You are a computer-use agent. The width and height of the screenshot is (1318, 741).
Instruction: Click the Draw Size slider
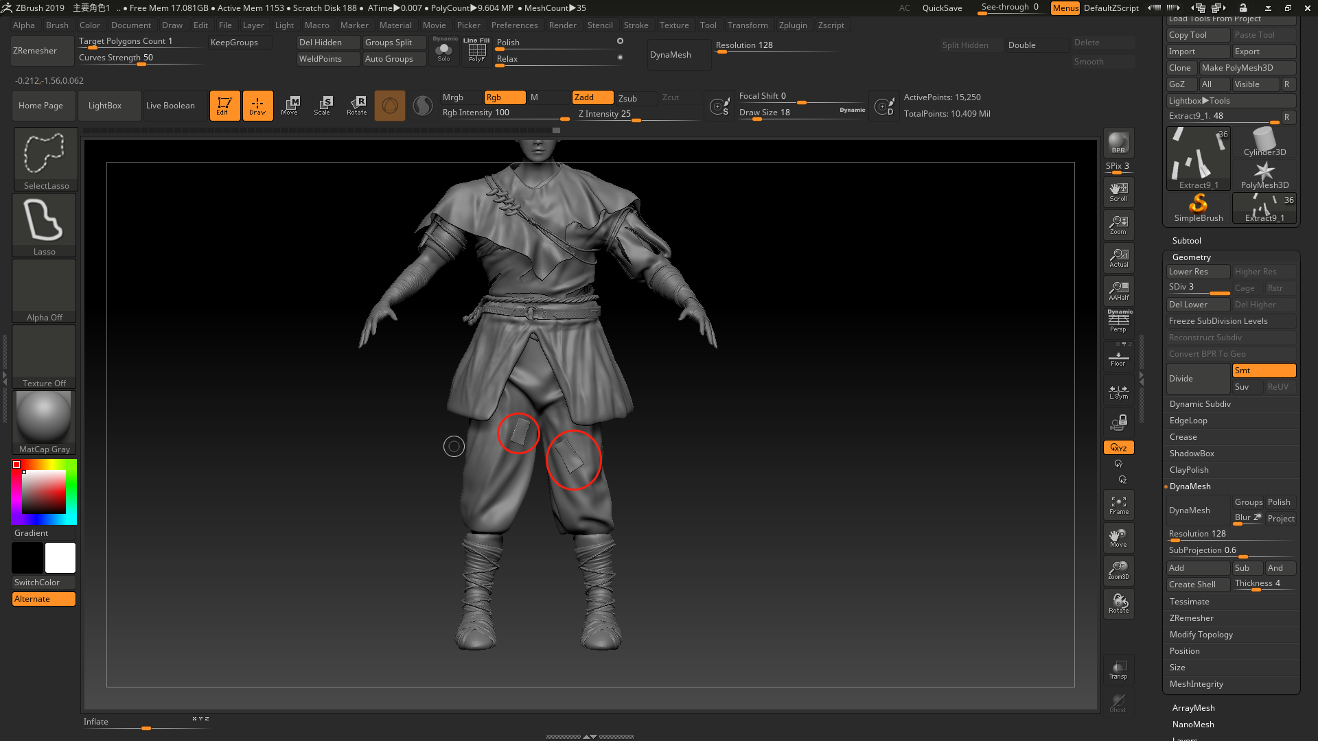(802, 113)
